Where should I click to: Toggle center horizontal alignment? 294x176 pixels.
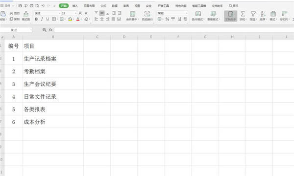[x=102, y=19]
